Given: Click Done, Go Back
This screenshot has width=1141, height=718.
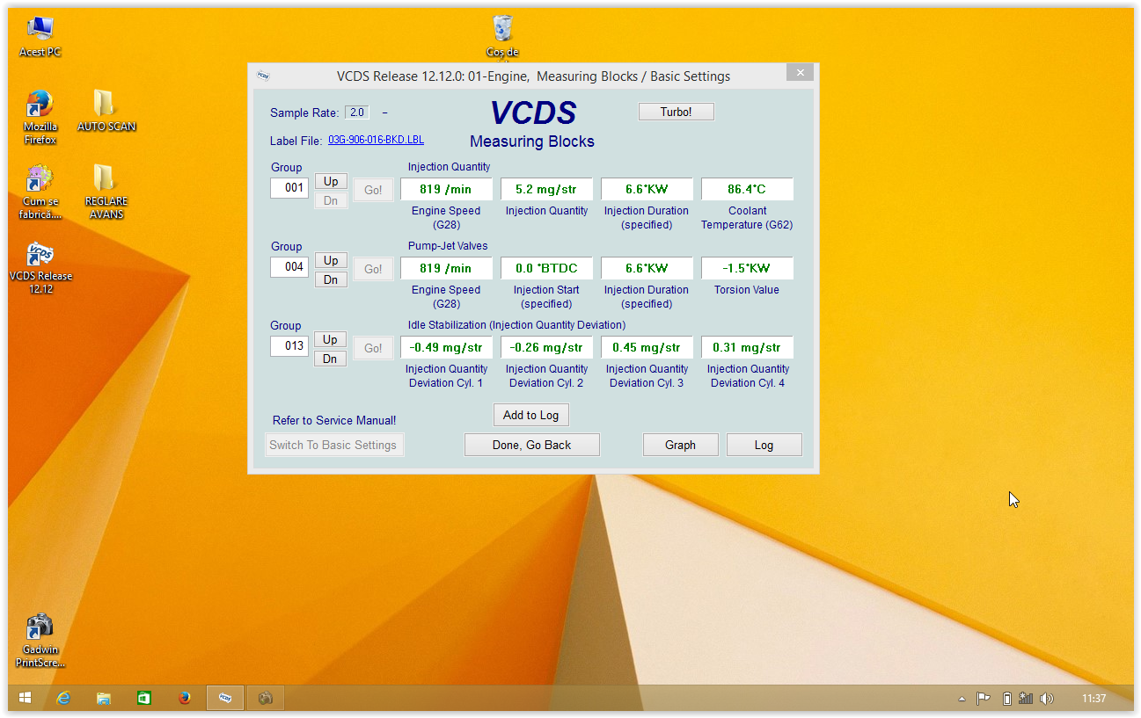Looking at the screenshot, I should [x=531, y=445].
